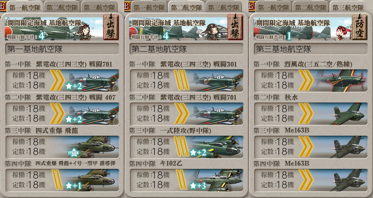This screenshot has width=373, height=198.
Task: Click the 第三基地航空隊 name field
Action: tap(311, 49)
